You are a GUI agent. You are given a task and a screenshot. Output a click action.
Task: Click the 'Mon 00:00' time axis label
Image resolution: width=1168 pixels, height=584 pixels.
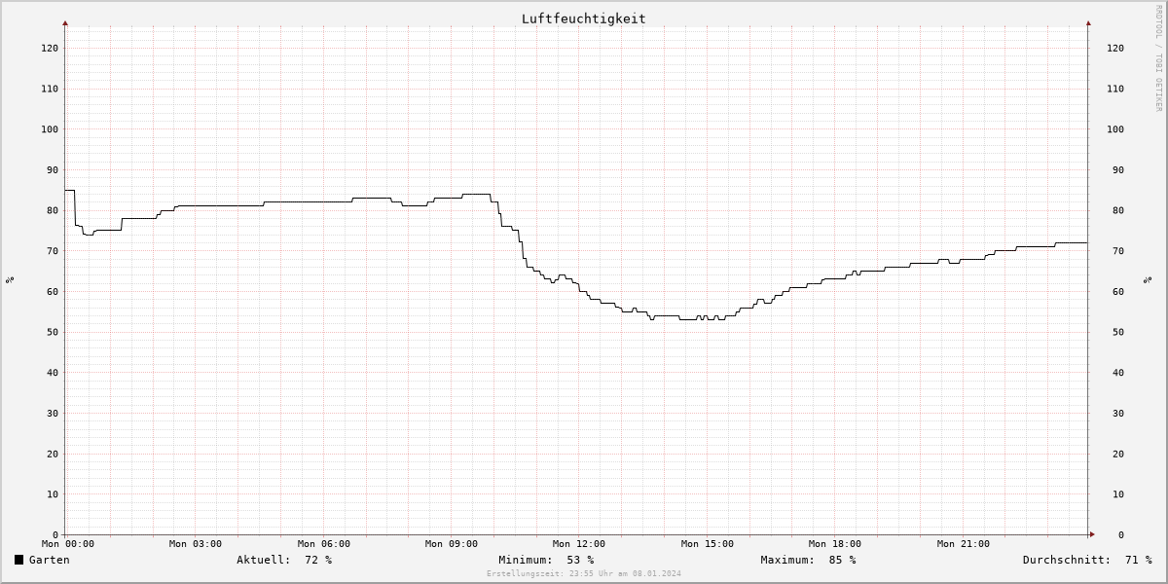pos(68,544)
